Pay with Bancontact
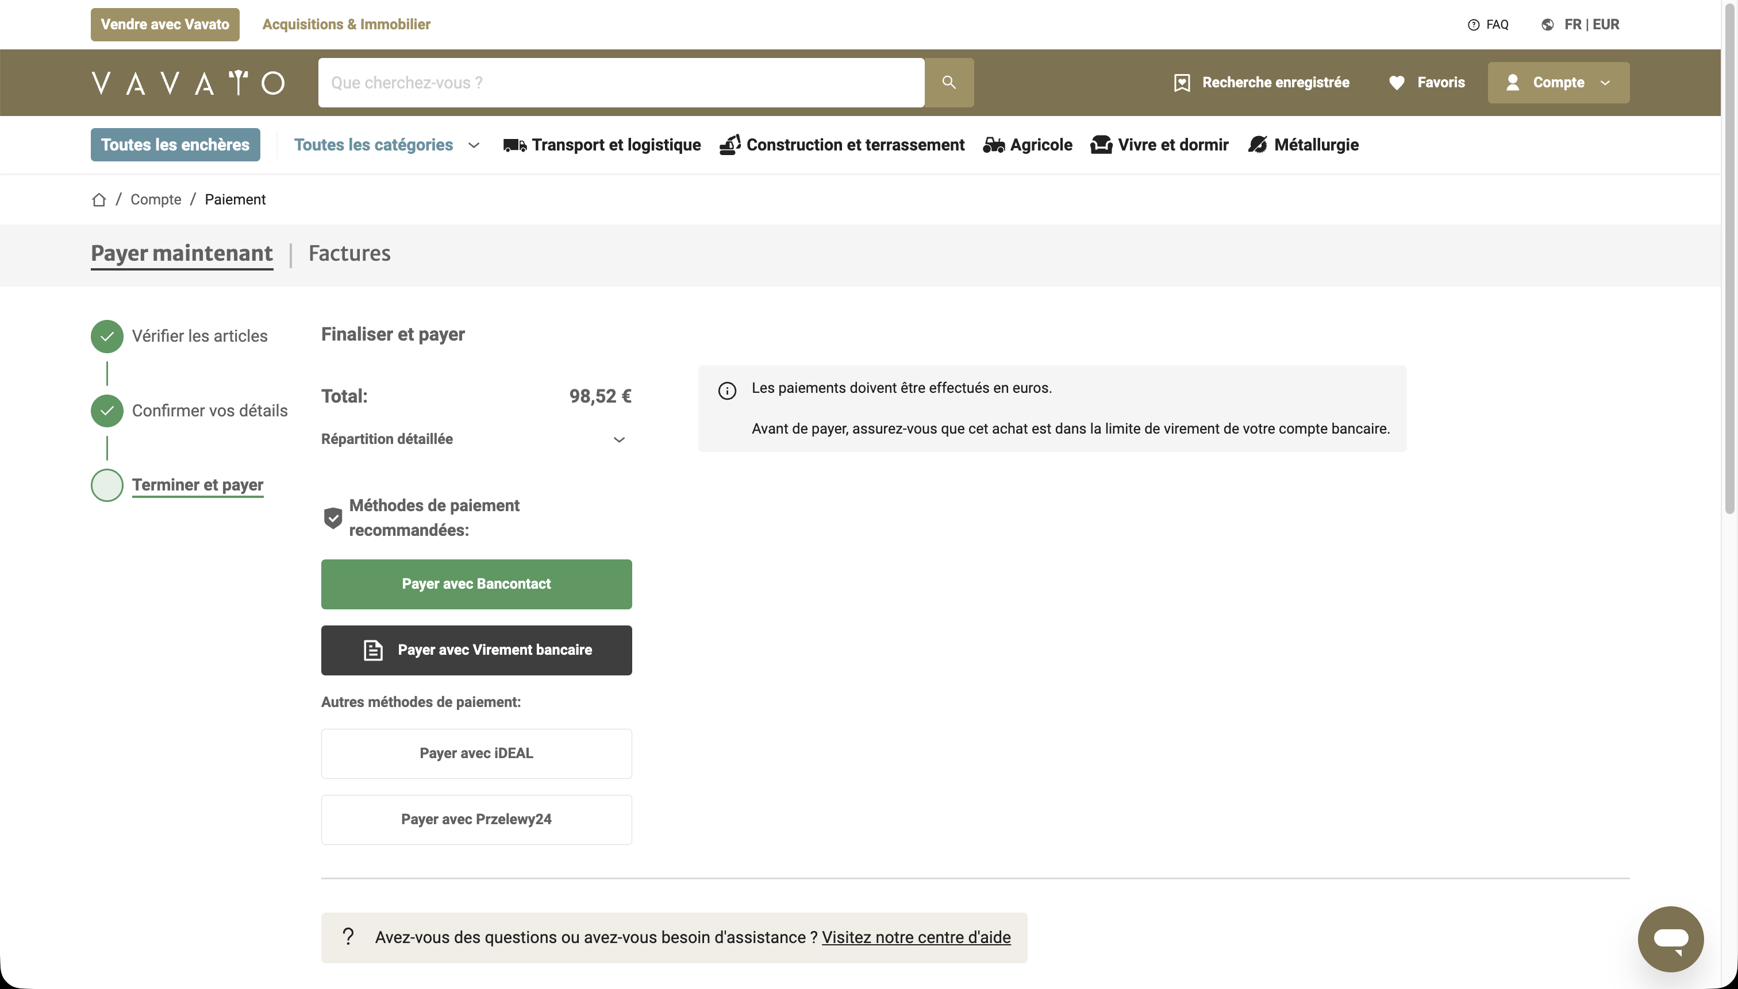This screenshot has width=1738, height=989. (x=476, y=584)
